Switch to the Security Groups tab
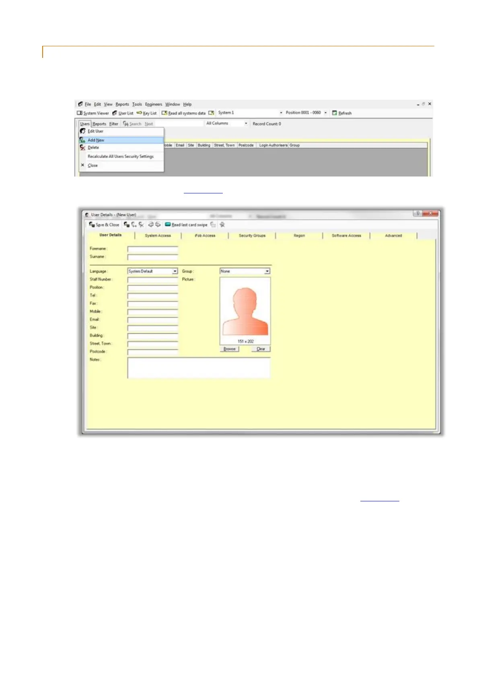Screen dimensions: 479x677 [x=252, y=236]
